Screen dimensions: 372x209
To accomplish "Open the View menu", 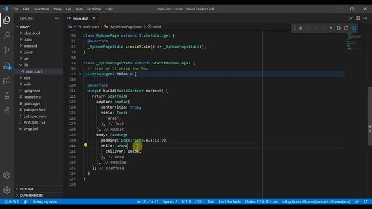I will (58, 9).
